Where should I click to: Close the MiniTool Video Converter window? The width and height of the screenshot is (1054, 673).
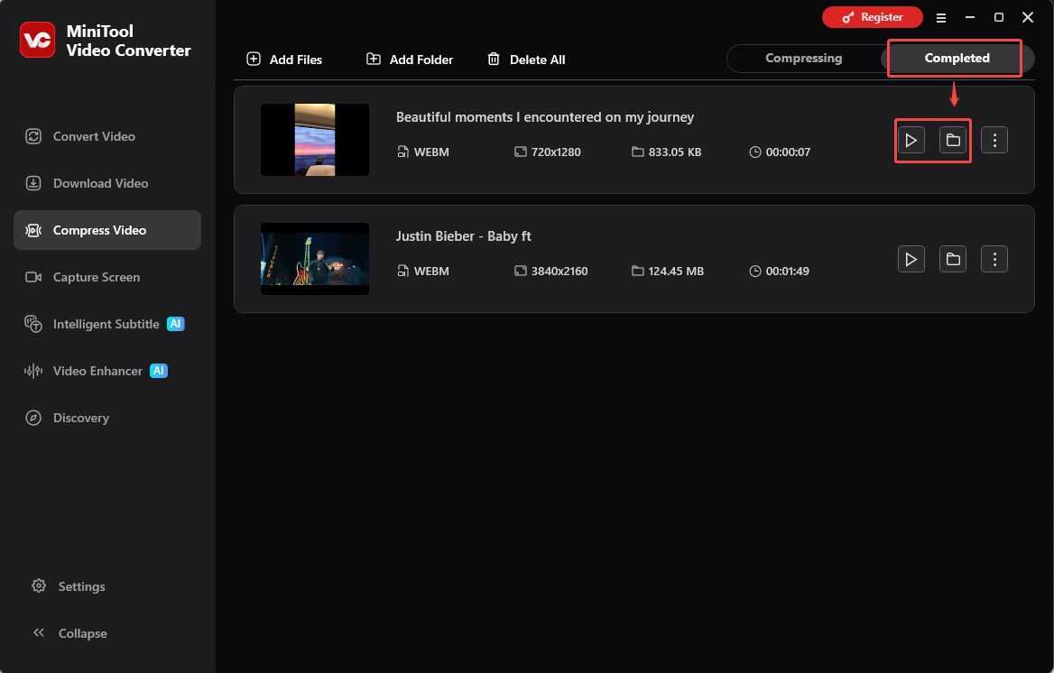[1028, 17]
